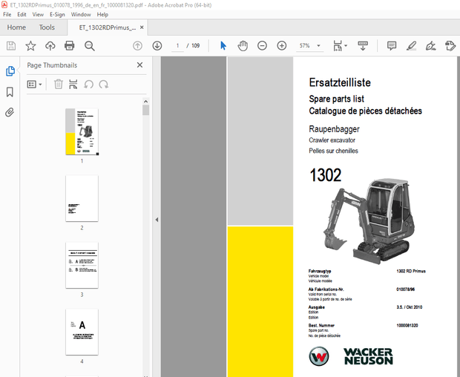460x377 pixels.
Task: Rotate page clockwise
Action: 104,85
